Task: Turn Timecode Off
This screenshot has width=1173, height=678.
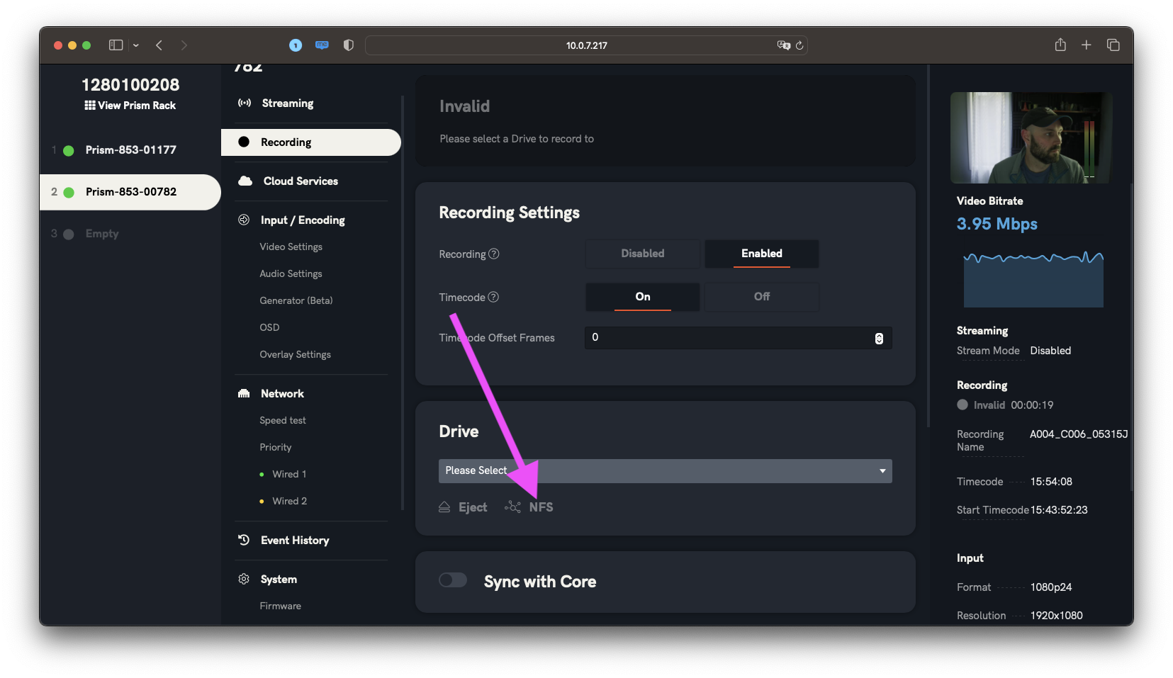Action: pyautogui.click(x=761, y=297)
